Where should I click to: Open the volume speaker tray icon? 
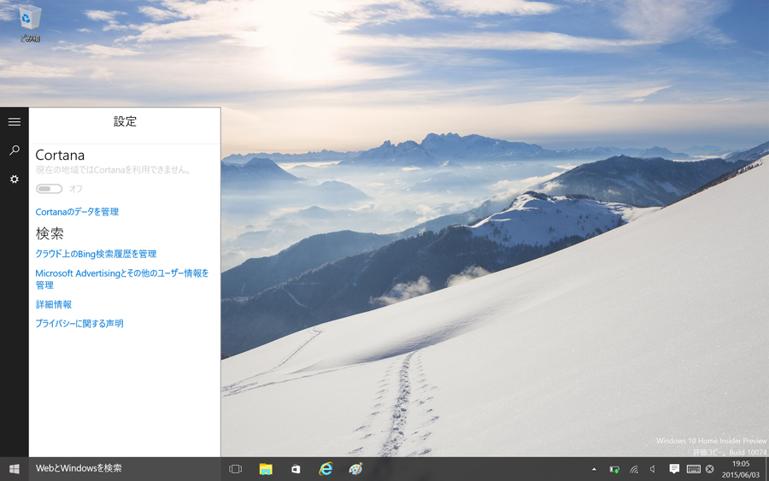click(x=653, y=469)
